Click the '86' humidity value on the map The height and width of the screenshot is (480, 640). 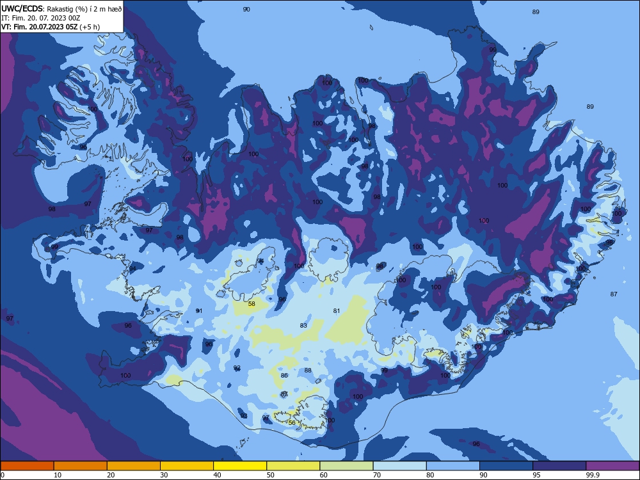click(x=284, y=376)
